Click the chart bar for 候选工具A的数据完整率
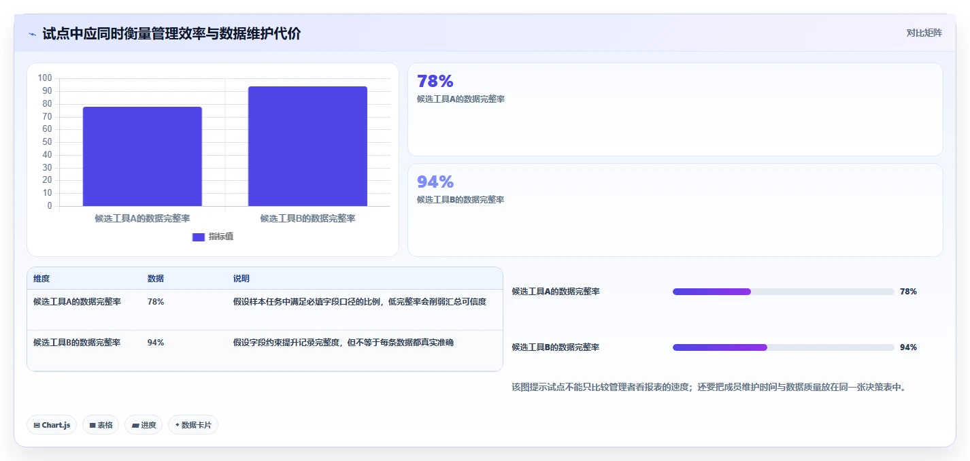Viewport: 970px width, 461px height. point(142,156)
